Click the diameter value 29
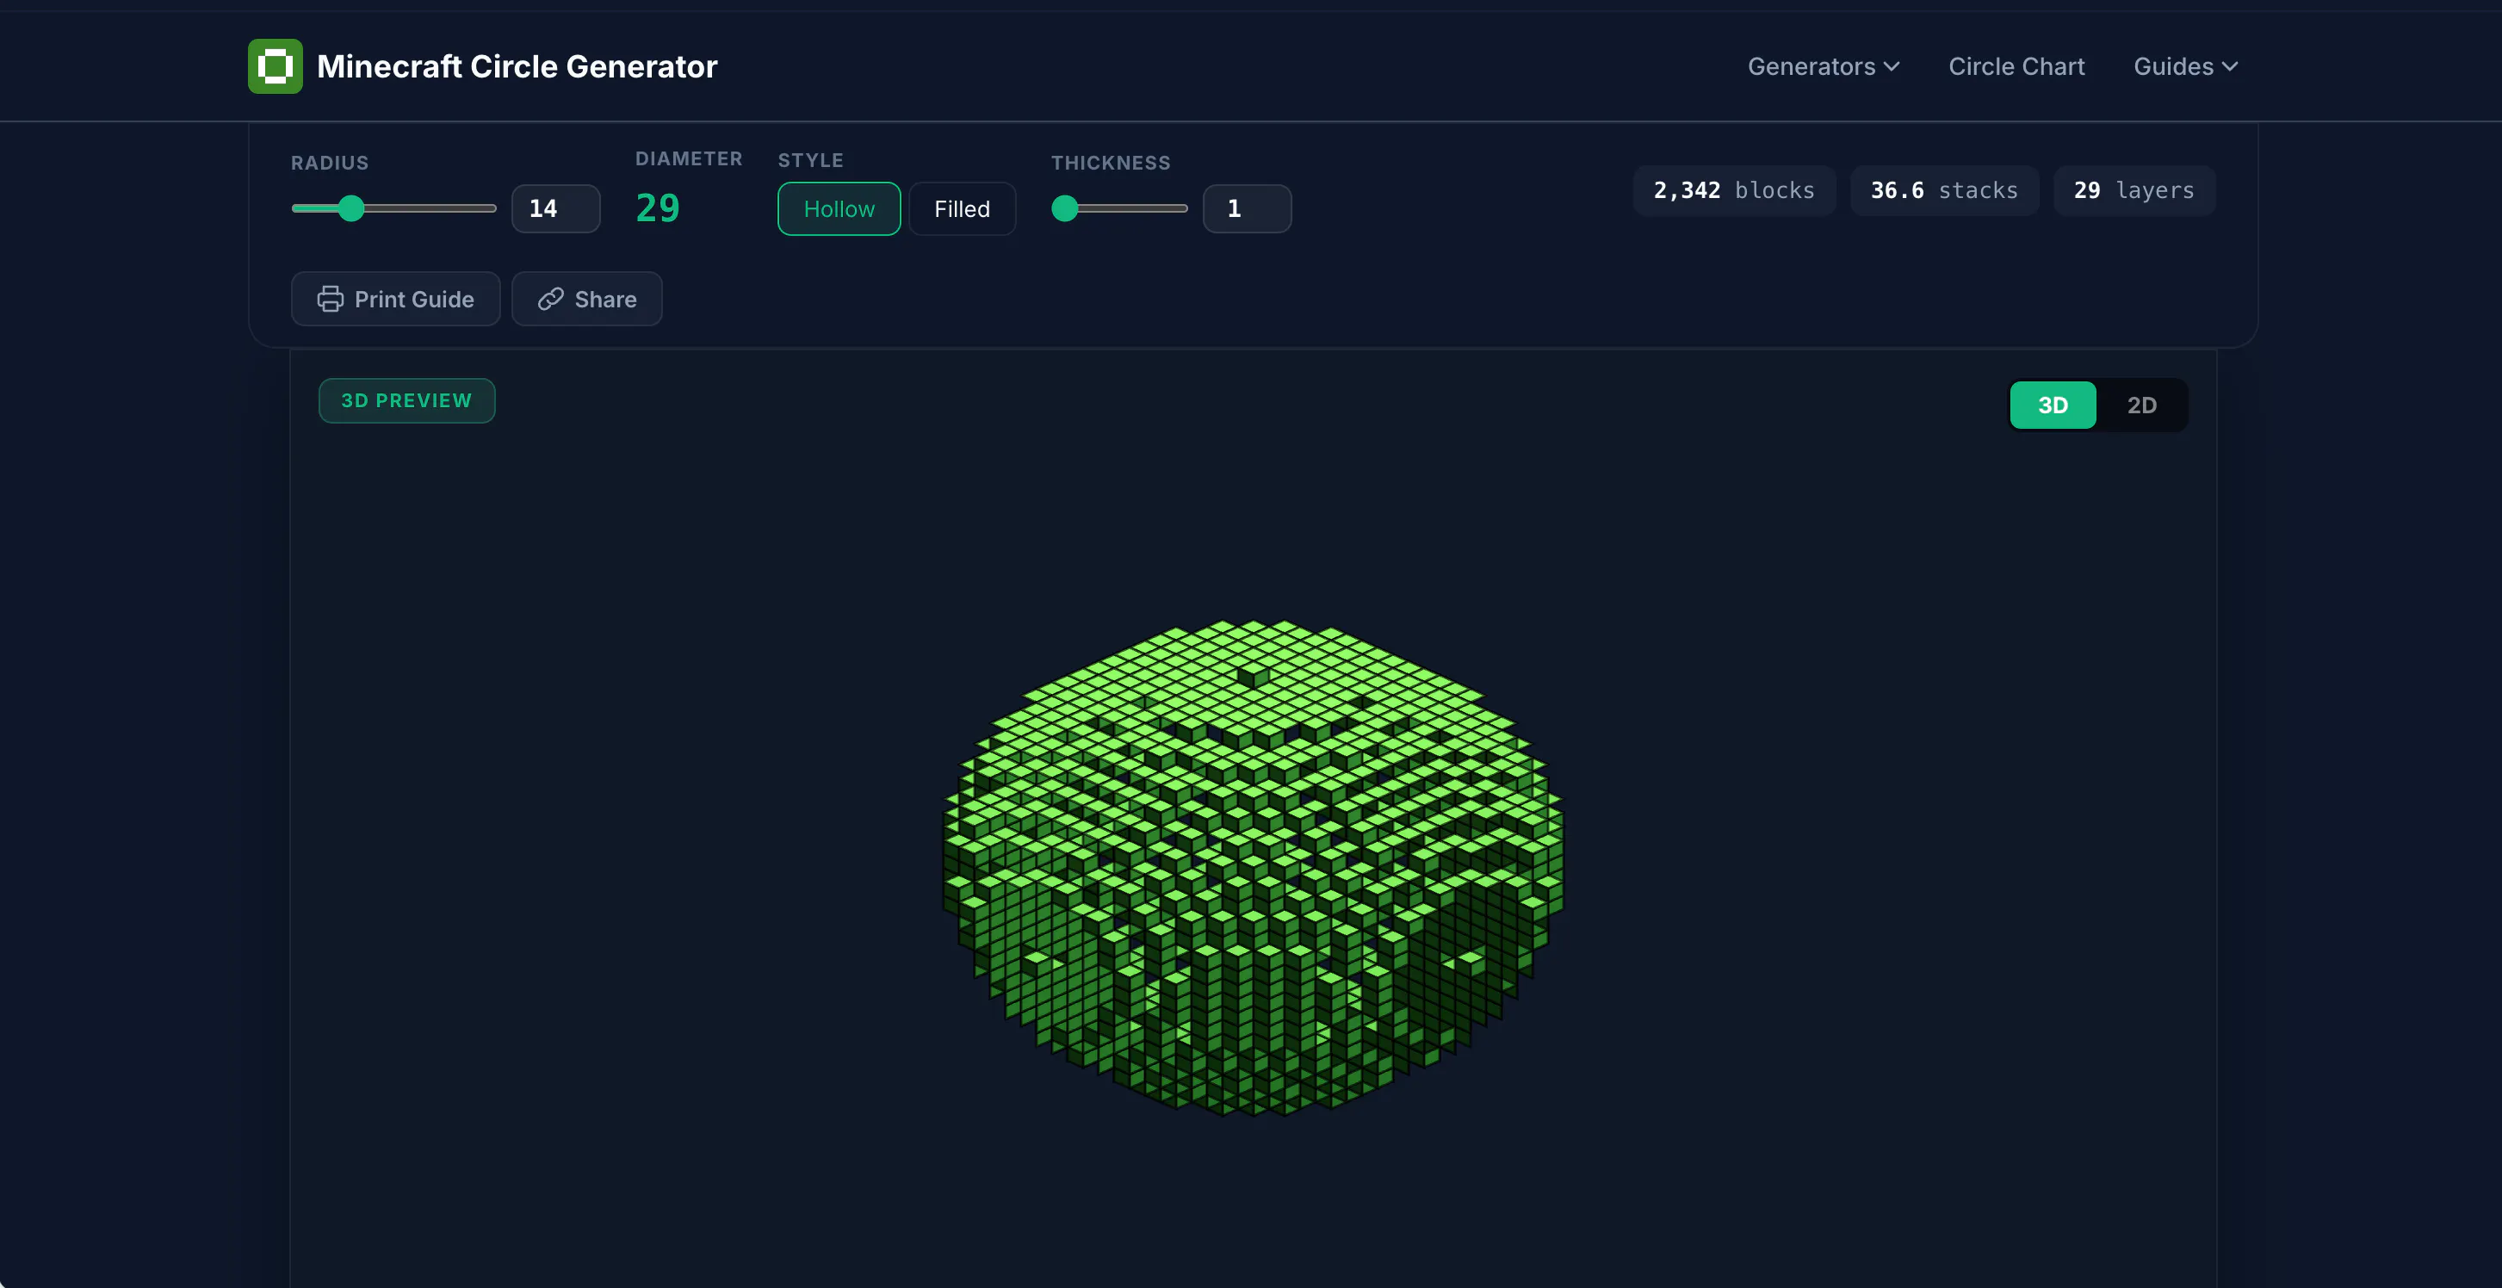The width and height of the screenshot is (2502, 1288). pos(658,207)
